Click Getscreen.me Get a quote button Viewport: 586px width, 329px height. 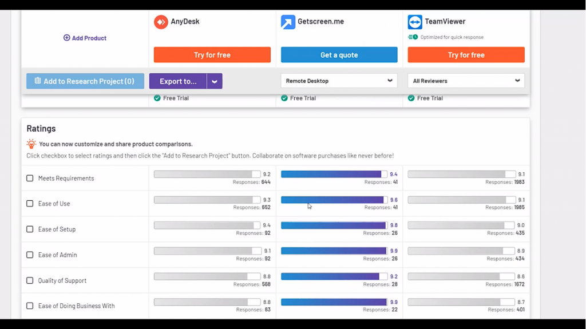coord(339,55)
